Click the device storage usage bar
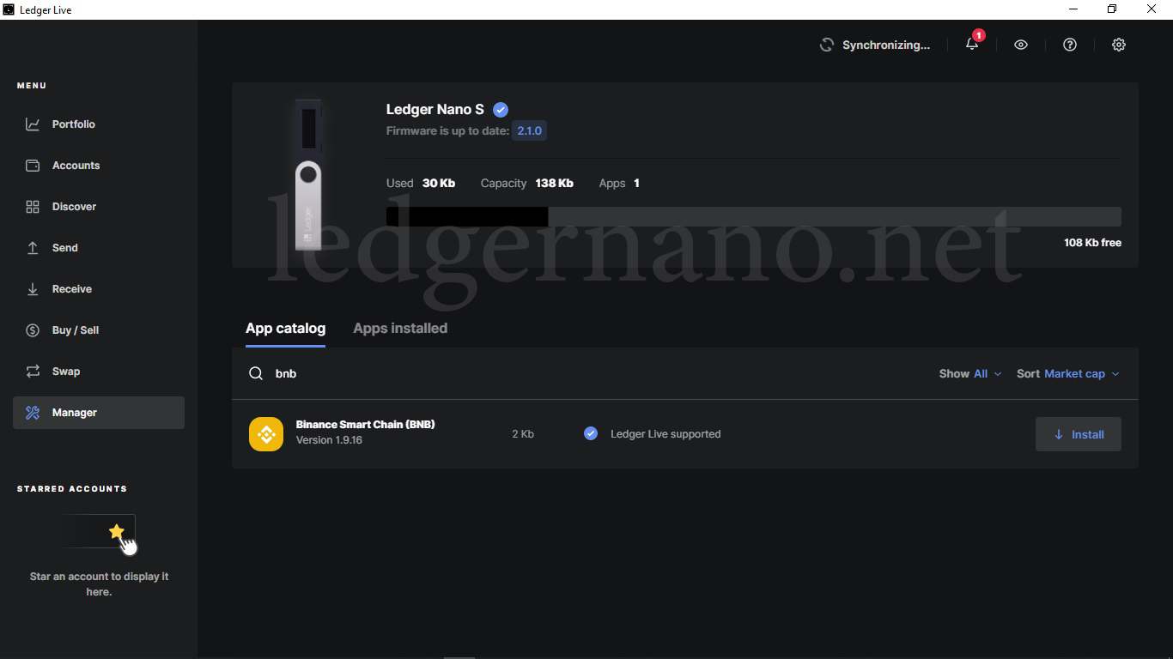The height and width of the screenshot is (659, 1173). point(754,216)
